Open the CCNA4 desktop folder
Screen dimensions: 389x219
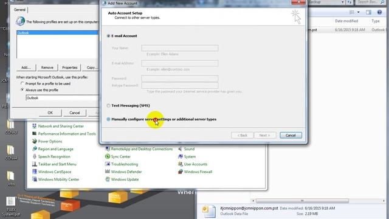pos(11,153)
